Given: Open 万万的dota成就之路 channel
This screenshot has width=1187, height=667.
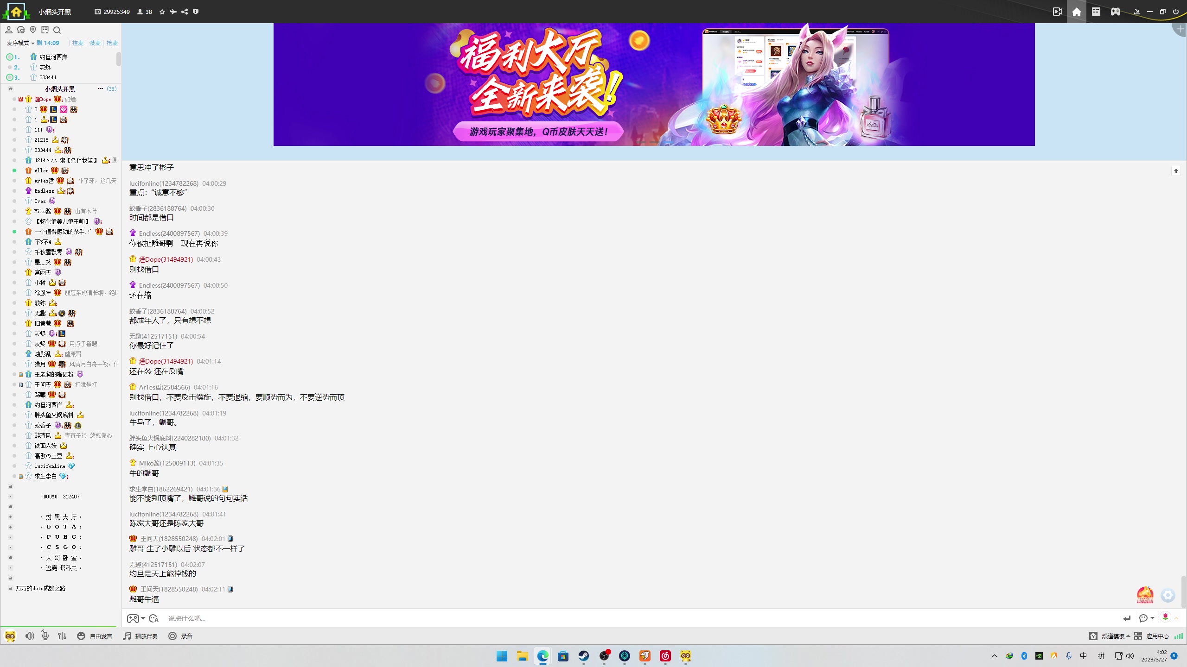Looking at the screenshot, I should tap(41, 588).
